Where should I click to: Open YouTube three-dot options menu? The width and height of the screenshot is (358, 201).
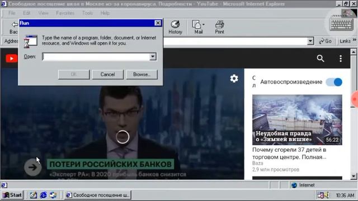tap(341, 59)
